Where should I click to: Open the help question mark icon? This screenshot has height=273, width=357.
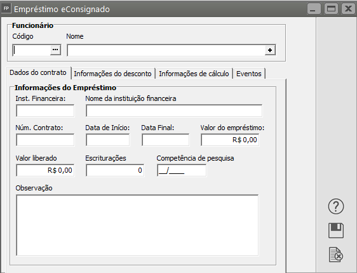[x=336, y=206]
